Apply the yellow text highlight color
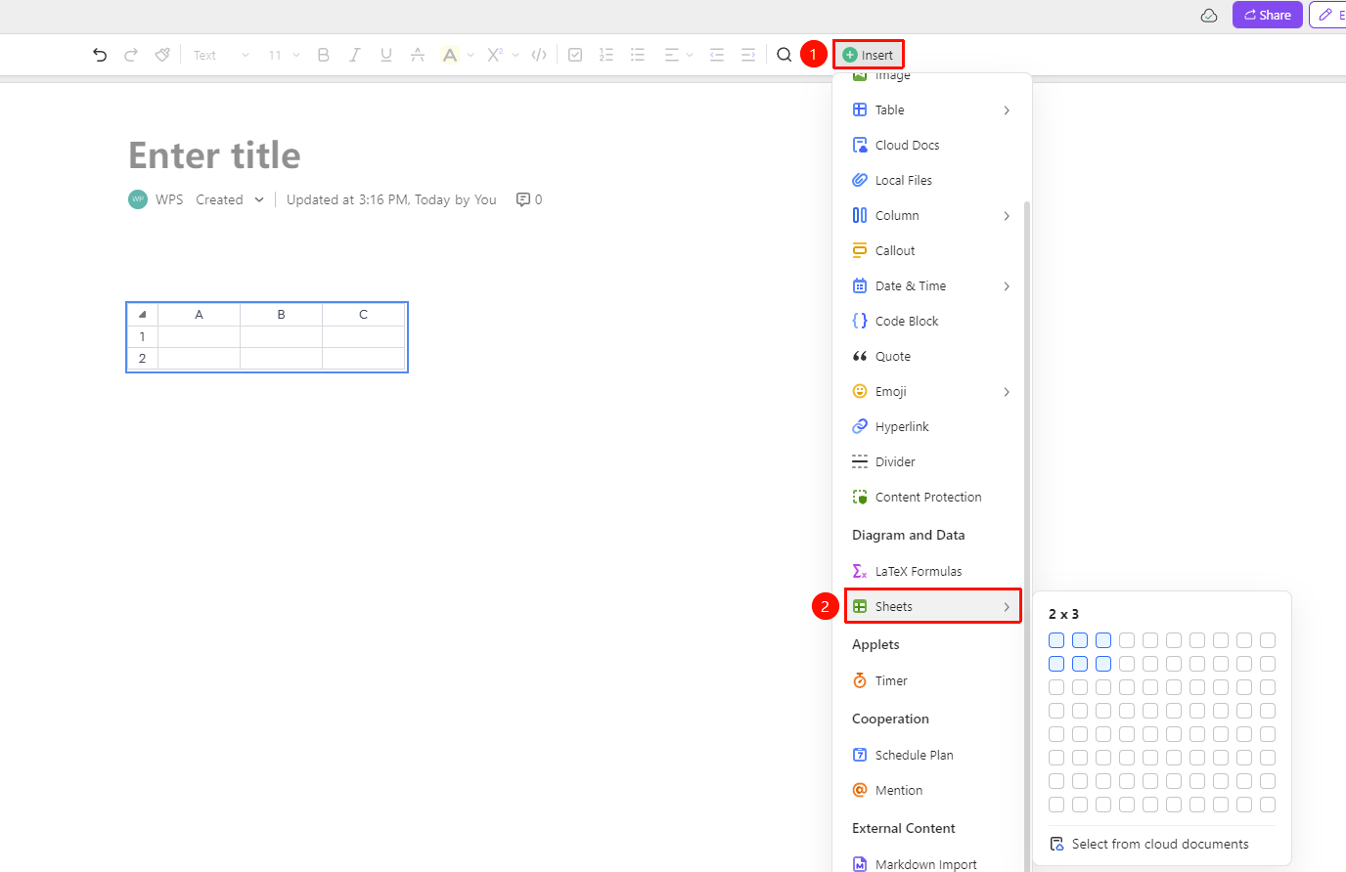 (x=450, y=55)
